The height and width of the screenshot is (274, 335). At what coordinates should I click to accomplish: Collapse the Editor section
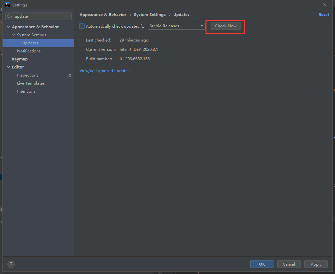click(x=9, y=67)
